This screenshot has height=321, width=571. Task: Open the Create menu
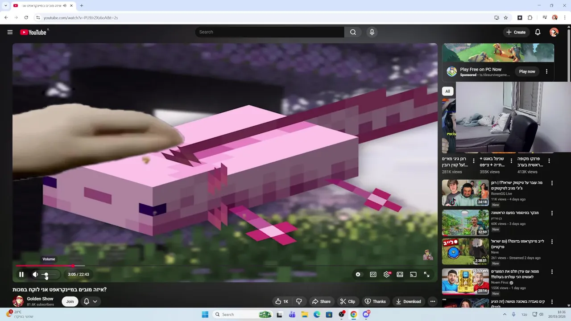pos(516,32)
